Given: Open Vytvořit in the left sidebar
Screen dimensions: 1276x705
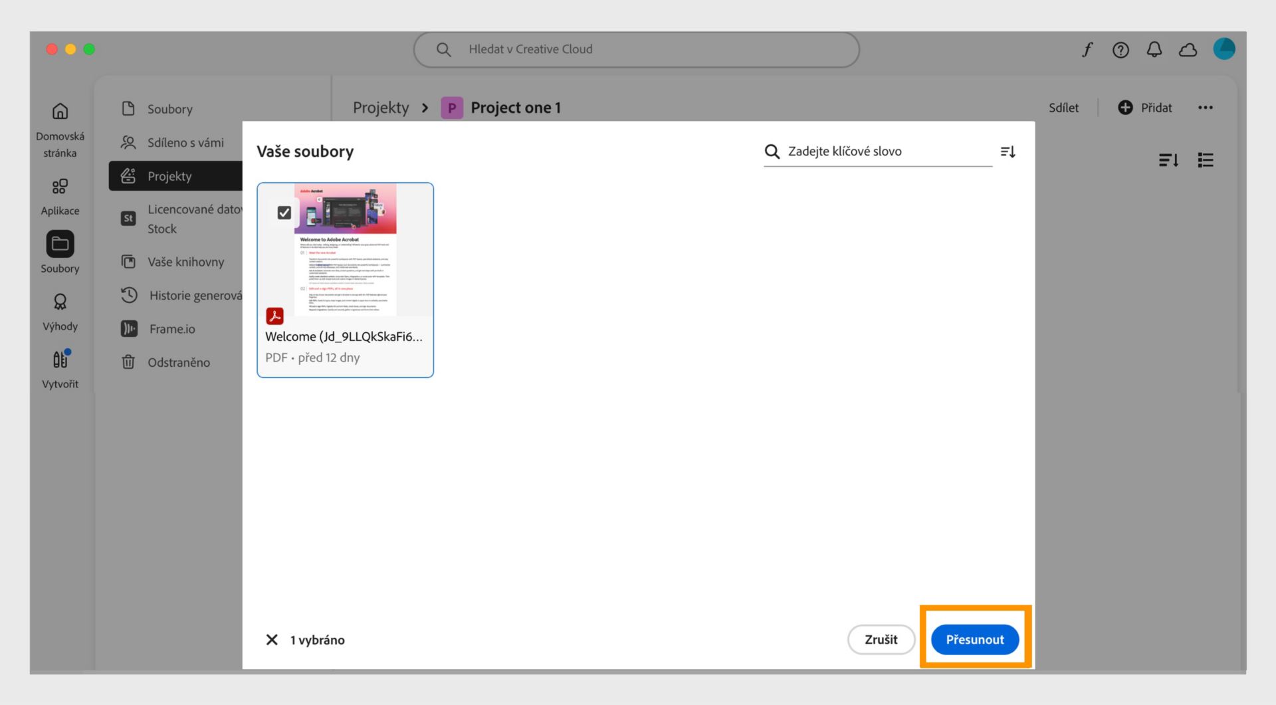Looking at the screenshot, I should (x=60, y=370).
